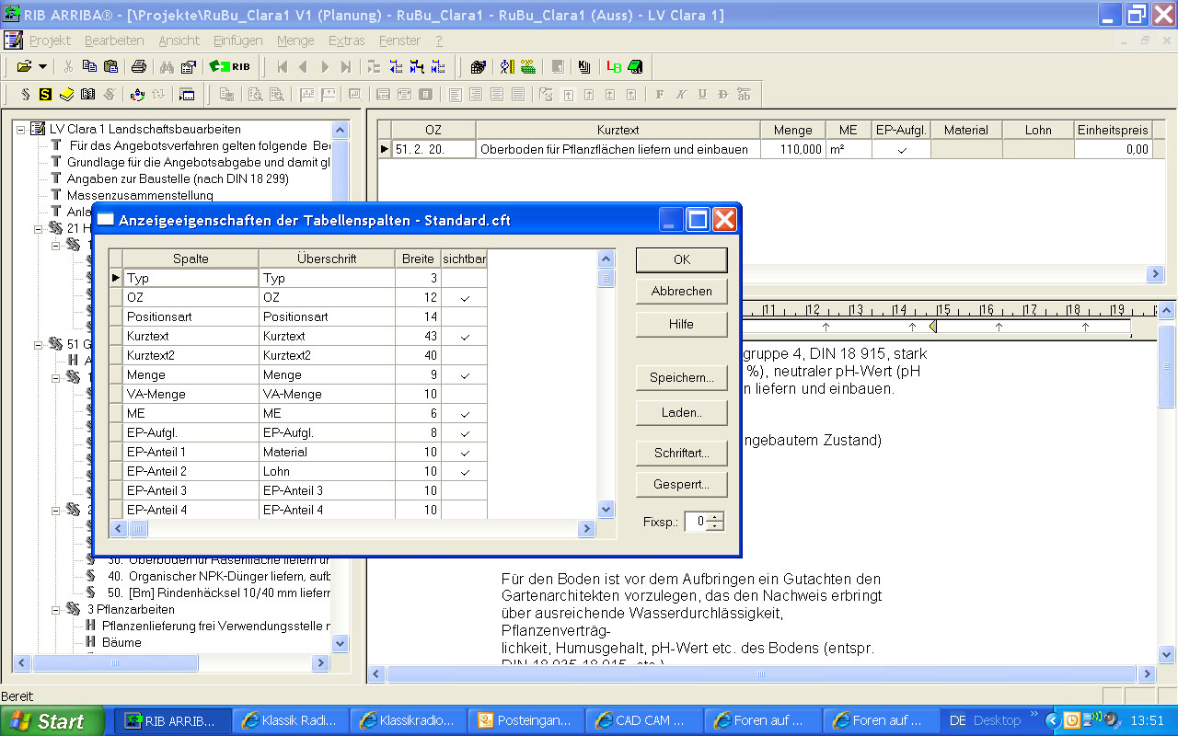Enable sichtbar for the VA-Menge row
Image resolution: width=1178 pixels, height=736 pixels.
pos(465,394)
